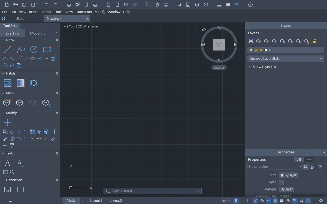Image resolution: width=327 pixels, height=204 pixels.
Task: Toggle Transparency display in status bar
Action: tap(288, 201)
